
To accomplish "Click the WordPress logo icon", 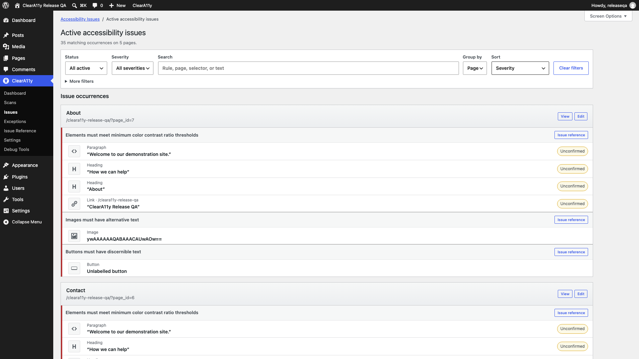I will pos(6,5).
